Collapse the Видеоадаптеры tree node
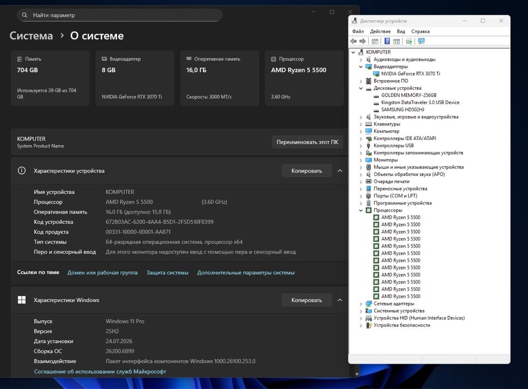This screenshot has height=389, width=528. pyautogui.click(x=361, y=67)
